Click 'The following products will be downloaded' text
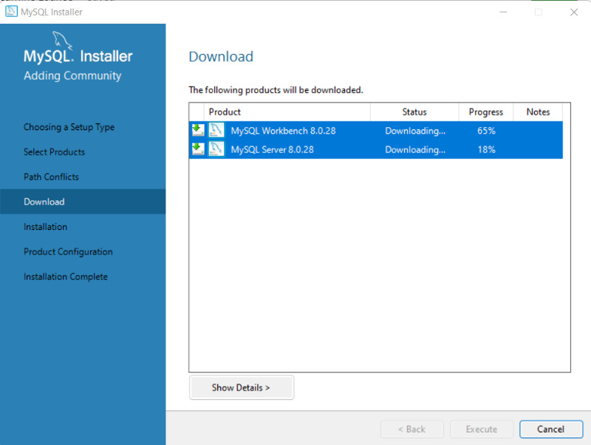591x445 pixels. [276, 89]
